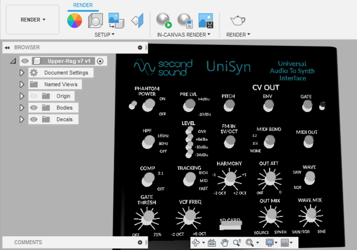
Task: Click the COMMENTS panel title
Action: tap(28, 242)
